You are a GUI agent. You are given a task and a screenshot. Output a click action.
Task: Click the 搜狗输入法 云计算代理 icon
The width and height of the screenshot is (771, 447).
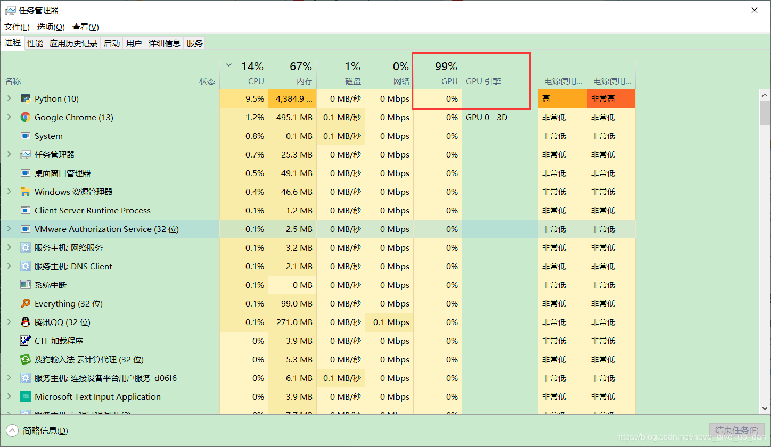click(x=25, y=359)
